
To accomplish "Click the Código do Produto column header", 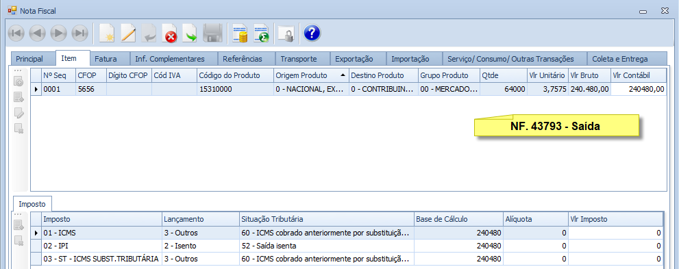I will coord(235,75).
